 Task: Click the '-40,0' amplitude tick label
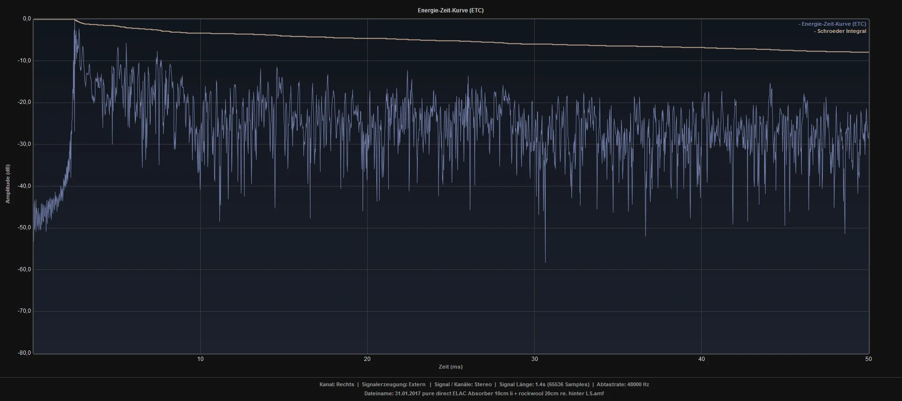click(x=24, y=186)
